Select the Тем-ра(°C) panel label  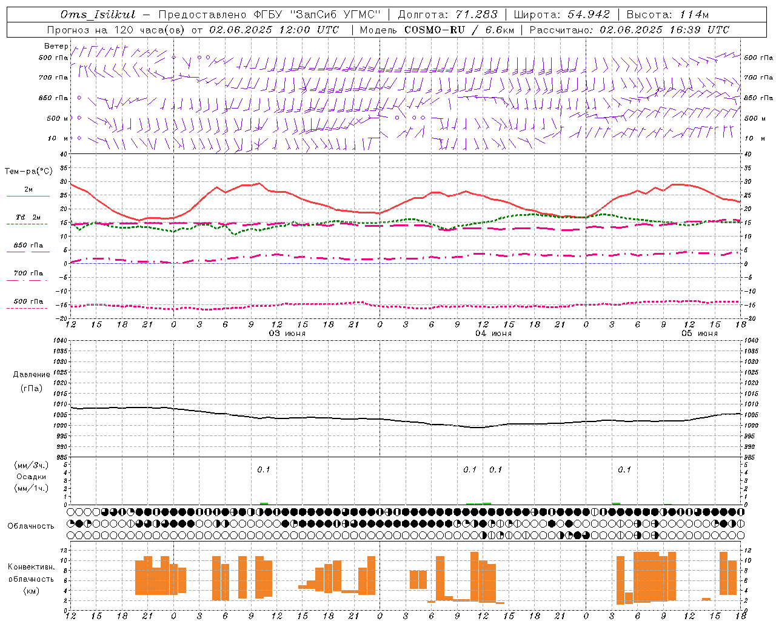coord(28,172)
